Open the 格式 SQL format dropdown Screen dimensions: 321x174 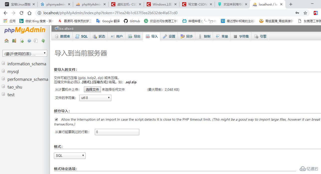(69, 155)
